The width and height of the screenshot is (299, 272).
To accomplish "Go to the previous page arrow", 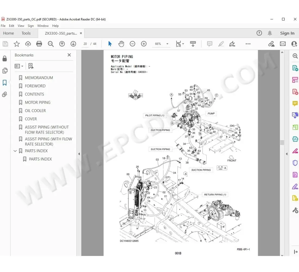I will point(62,44).
